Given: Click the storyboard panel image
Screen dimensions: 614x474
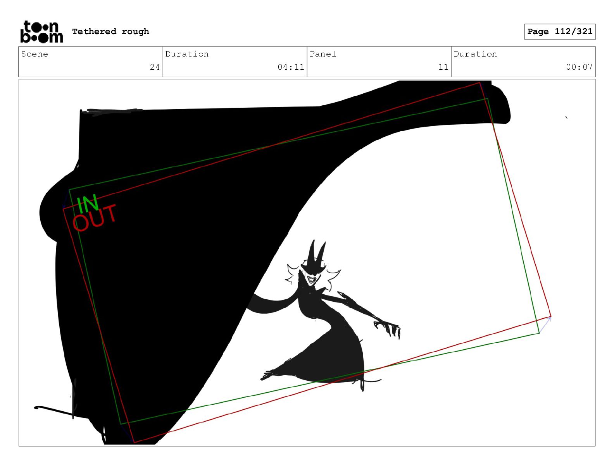Looking at the screenshot, I should [x=307, y=263].
